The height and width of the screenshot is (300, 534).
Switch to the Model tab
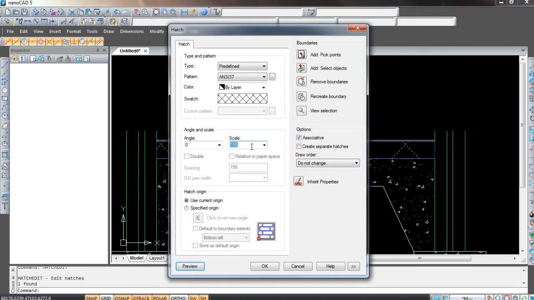136,258
